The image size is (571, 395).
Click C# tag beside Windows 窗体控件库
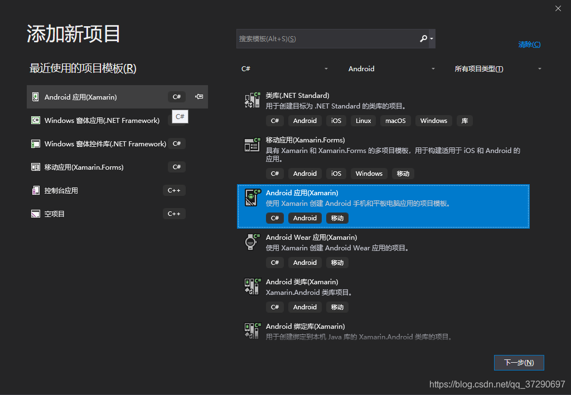coord(177,144)
